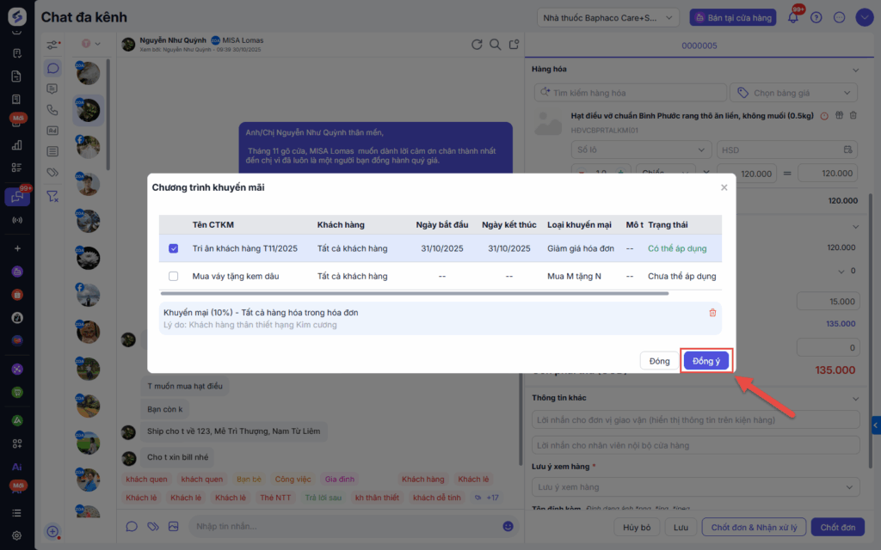This screenshot has height=550, width=881.
Task: Click the 'Hủy bỏ' button
Action: pos(637,528)
